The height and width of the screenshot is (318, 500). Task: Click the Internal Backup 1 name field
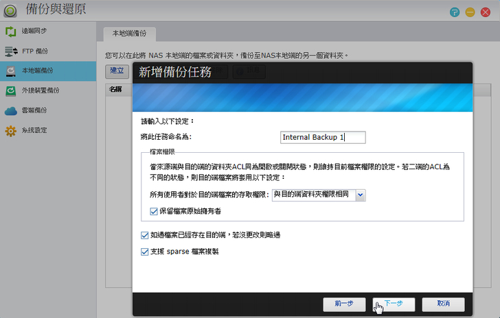pyautogui.click(x=323, y=137)
